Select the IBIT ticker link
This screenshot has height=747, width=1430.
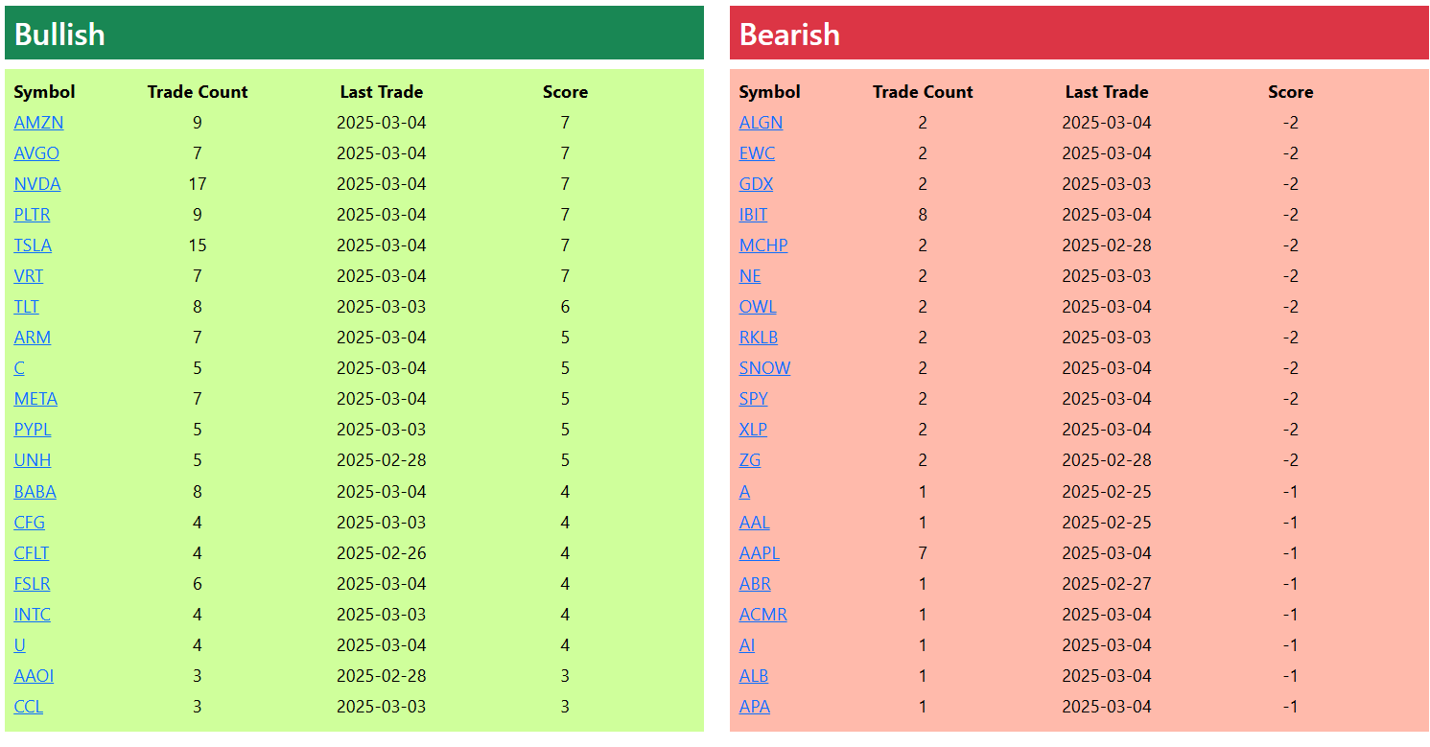tap(753, 215)
